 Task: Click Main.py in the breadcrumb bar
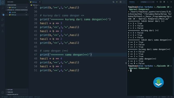tap(35, 5)
